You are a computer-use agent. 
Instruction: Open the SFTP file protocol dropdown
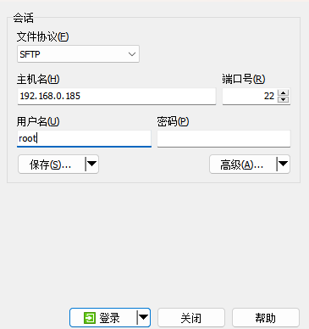coord(78,54)
